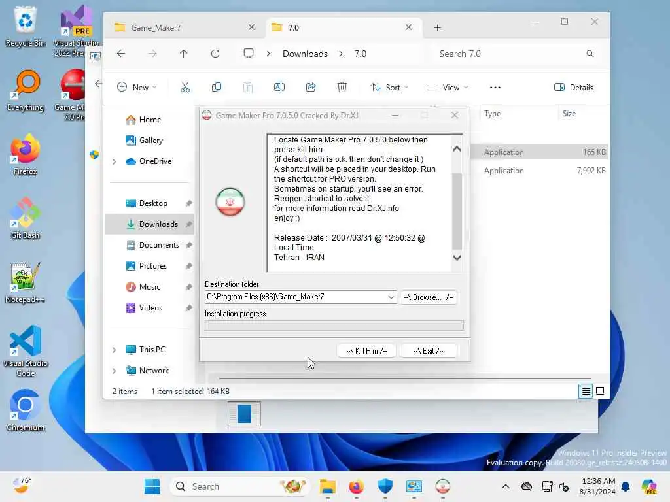
Task: Expand the This PC tree node
Action: [114, 350]
